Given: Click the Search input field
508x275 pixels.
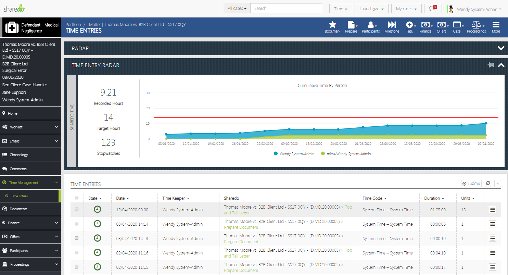Looking at the screenshot, I should (286, 9).
